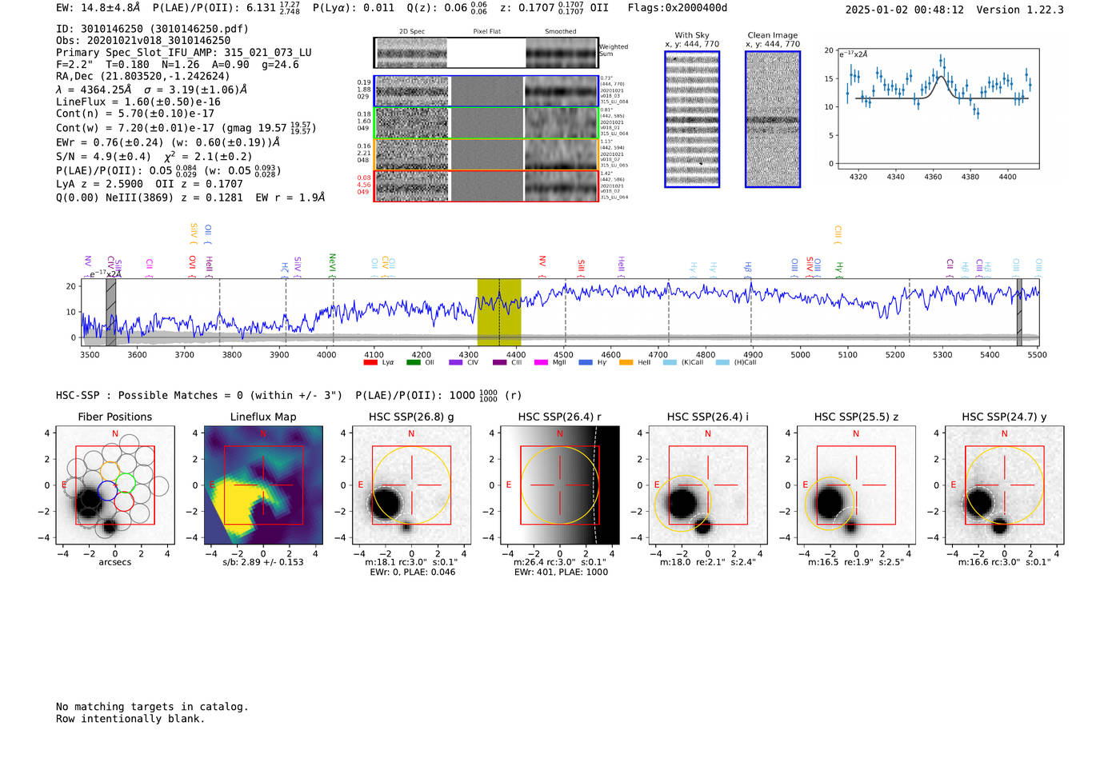The width and height of the screenshot is (1120, 762).
Task: Open the Lineflux Map image
Action: (x=263, y=485)
